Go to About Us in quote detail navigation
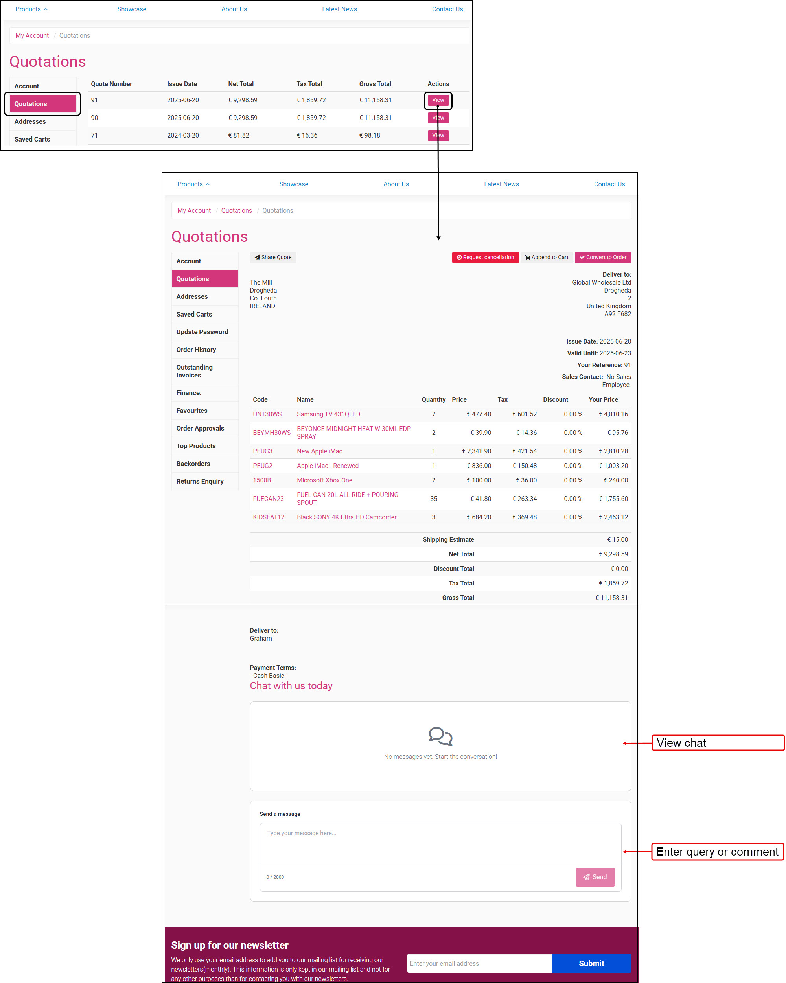 pyautogui.click(x=396, y=184)
